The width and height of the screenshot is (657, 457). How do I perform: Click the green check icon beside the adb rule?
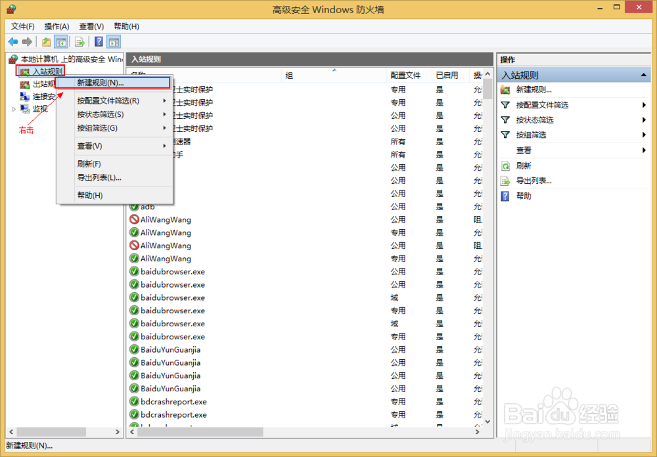coord(135,206)
